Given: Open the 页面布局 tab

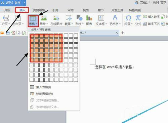Looking at the screenshot, I should [39, 10].
